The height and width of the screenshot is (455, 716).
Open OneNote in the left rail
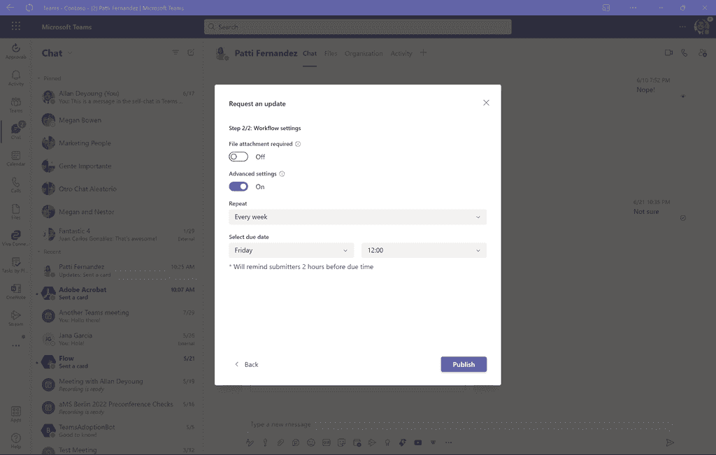[x=15, y=291]
